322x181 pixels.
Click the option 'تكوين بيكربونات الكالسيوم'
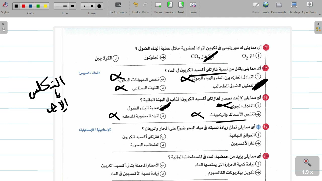[x=235, y=173]
